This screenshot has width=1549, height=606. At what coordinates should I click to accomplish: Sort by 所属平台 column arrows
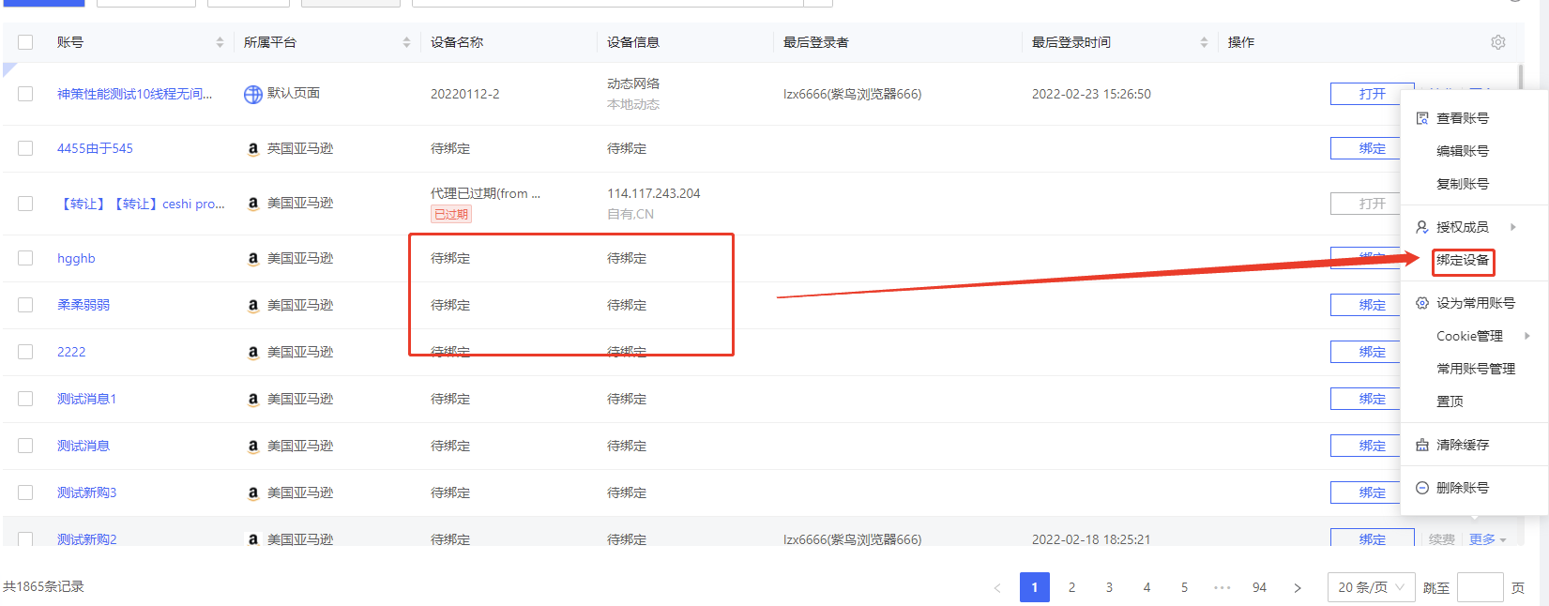tap(406, 42)
